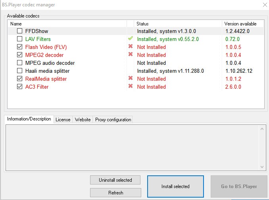
Task: Click the description scrollbar up arrow
Action: pos(262,129)
